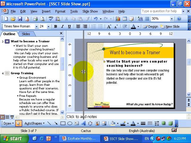The image size is (191, 143).
Task: Open the zoom percentage dropdown
Action: tap(172, 19)
